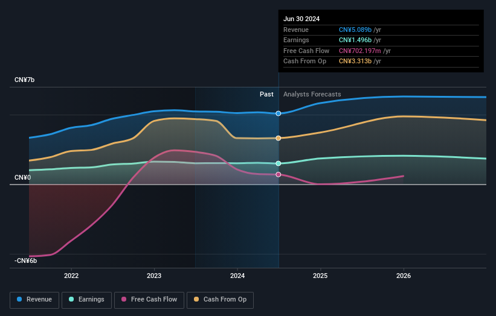Toggle the Revenue series legend button
The height and width of the screenshot is (316, 496).
click(x=34, y=300)
